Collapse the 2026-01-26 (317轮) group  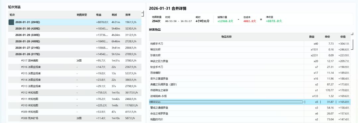[x=75, y=54]
